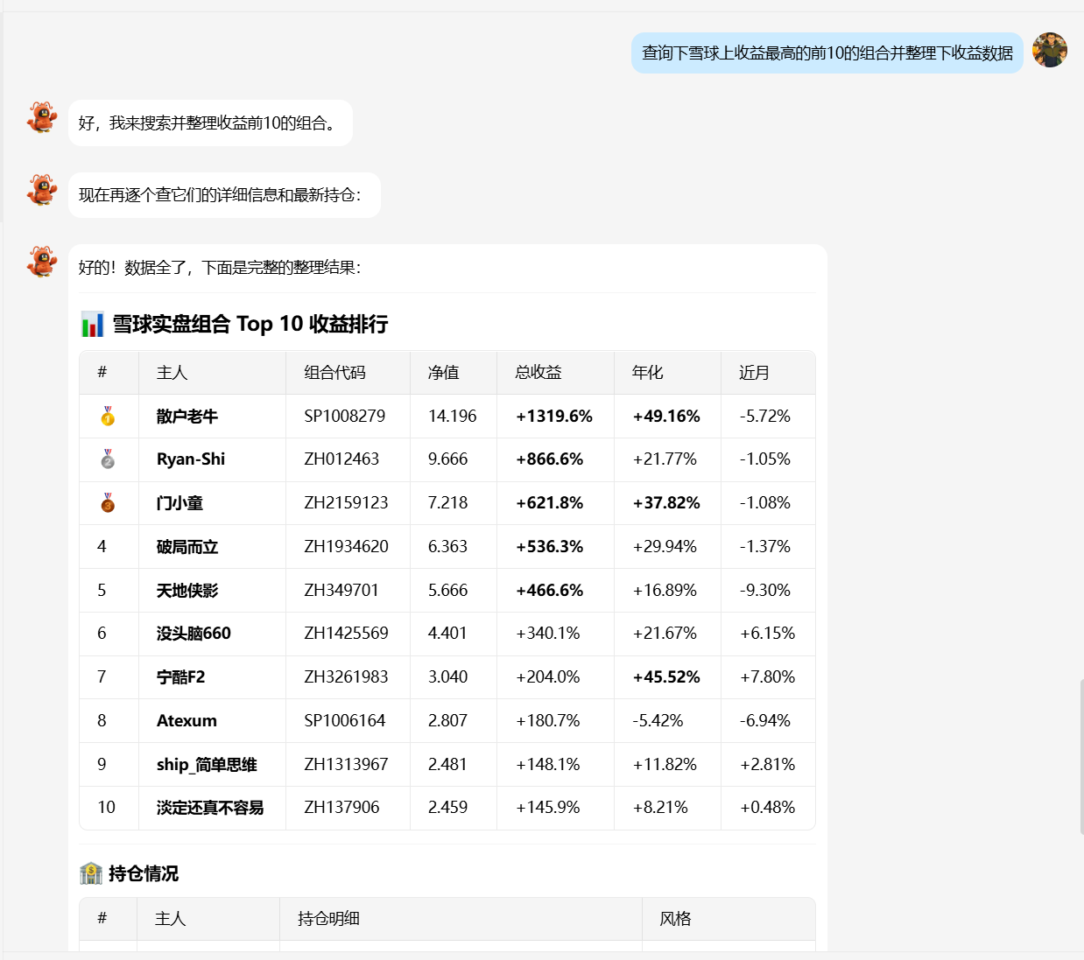Click the 近月 column header
The width and height of the screenshot is (1084, 960).
pos(754,373)
